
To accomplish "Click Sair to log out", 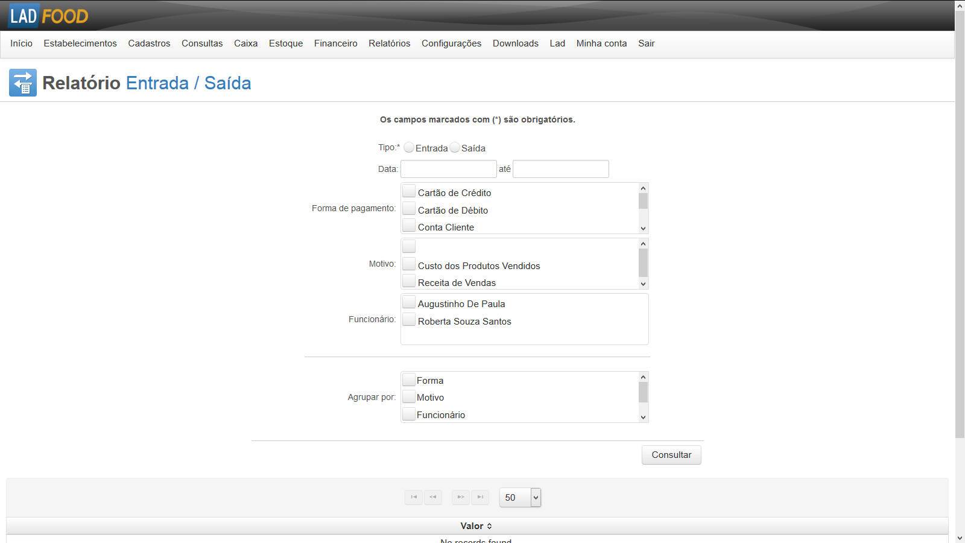I will coord(646,43).
